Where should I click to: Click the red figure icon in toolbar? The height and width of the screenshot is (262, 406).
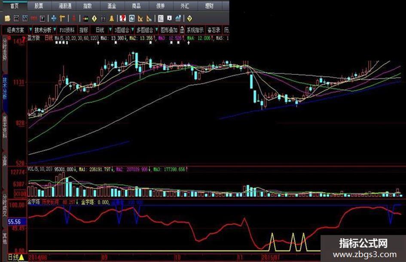coord(74,18)
